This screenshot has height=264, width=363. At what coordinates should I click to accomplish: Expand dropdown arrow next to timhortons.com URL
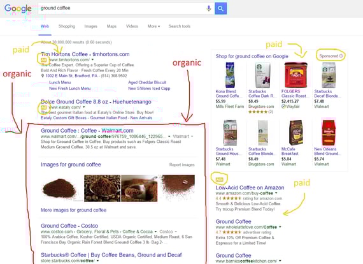[92, 60]
